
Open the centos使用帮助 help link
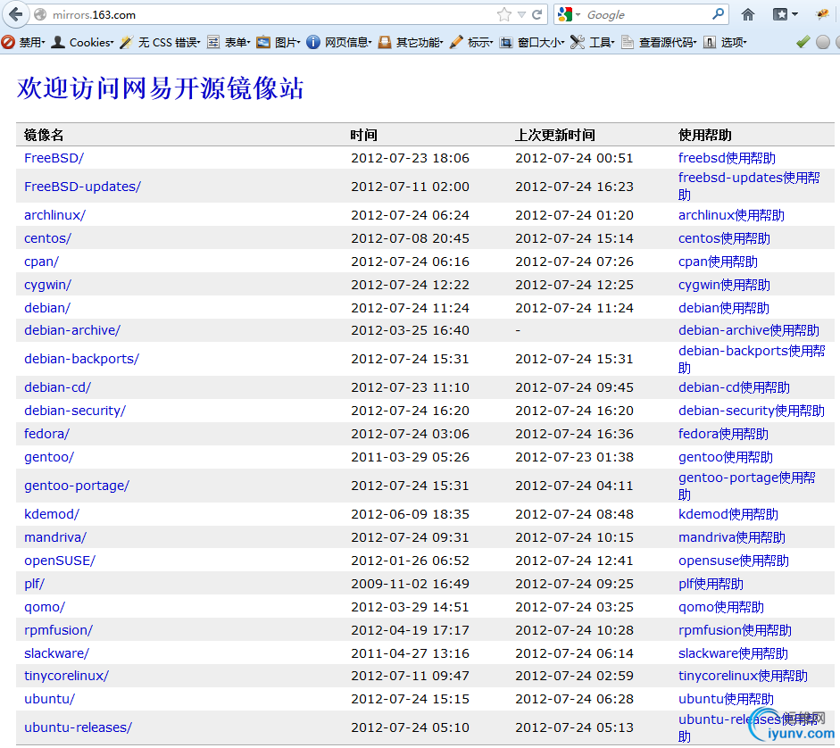724,238
